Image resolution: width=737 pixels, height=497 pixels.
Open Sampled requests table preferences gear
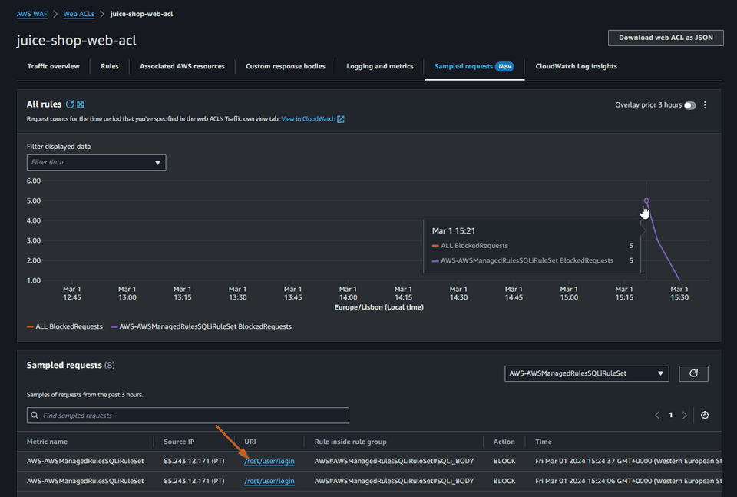(705, 415)
